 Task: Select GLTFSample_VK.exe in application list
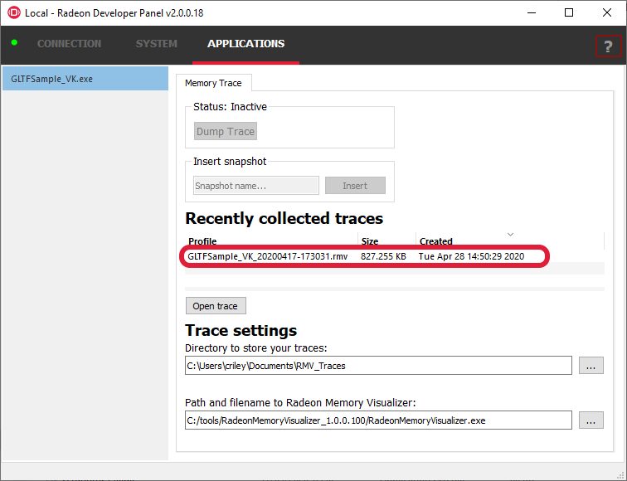tap(84, 79)
